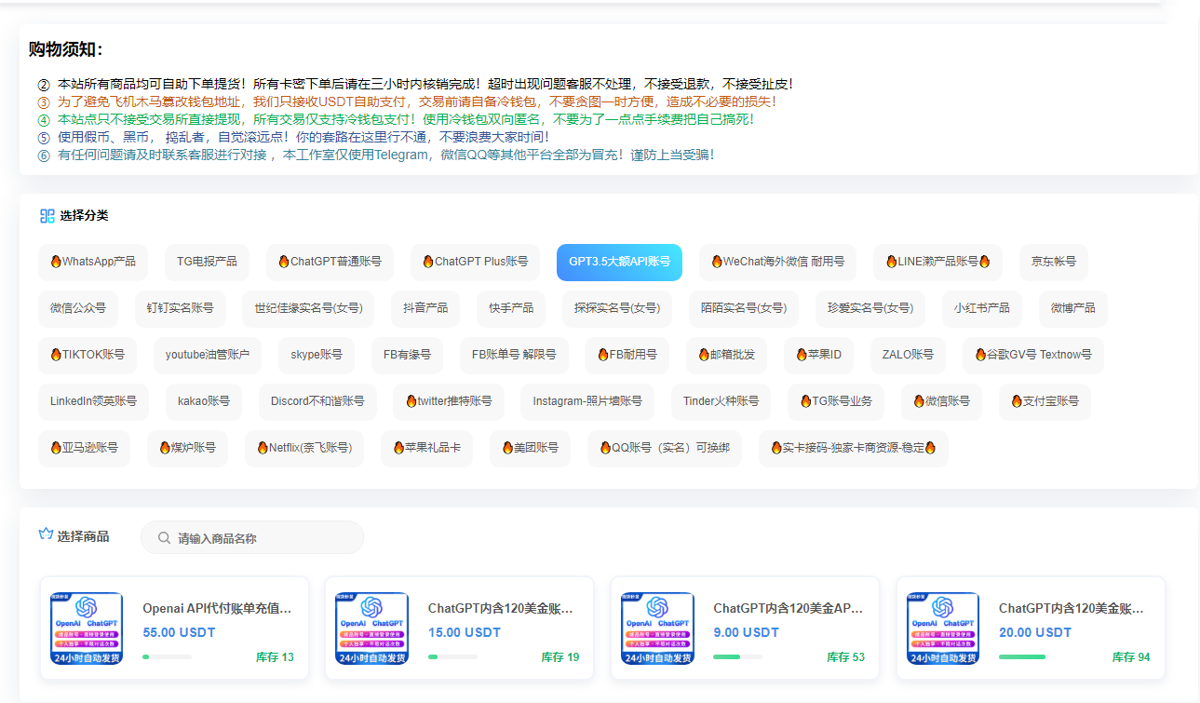The width and height of the screenshot is (1200, 703).
Task: Choose the 钉钉实名账号 category
Action: [180, 309]
